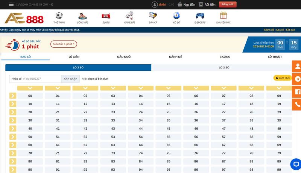The width and height of the screenshot is (301, 173).
Task: Switch to 3 Càng tab
Action: [x=225, y=57]
